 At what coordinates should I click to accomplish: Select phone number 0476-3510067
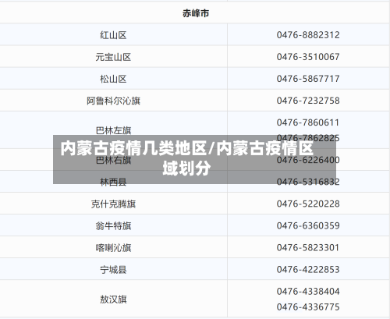[308, 57]
